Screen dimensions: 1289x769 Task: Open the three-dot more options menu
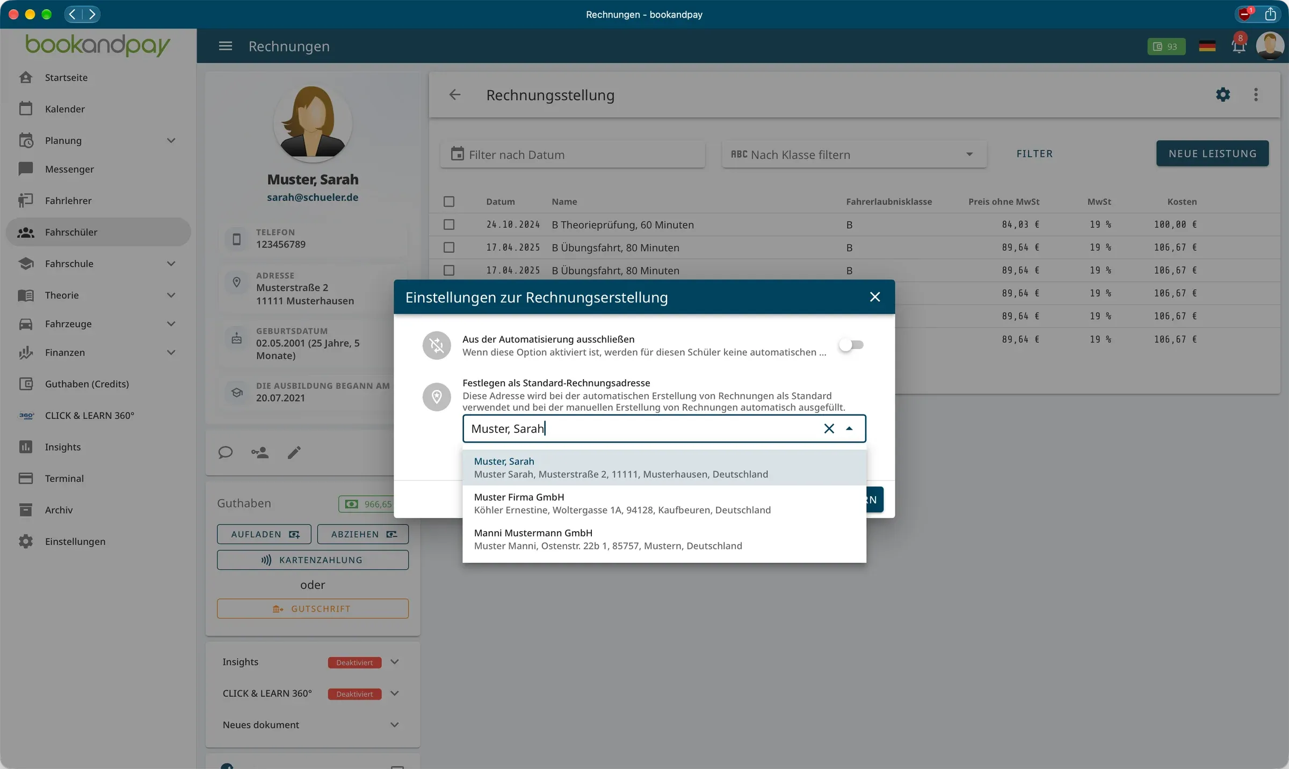click(x=1256, y=95)
